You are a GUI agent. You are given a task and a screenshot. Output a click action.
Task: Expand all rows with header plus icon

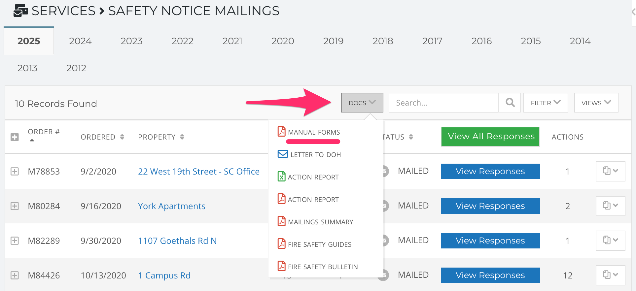coord(15,137)
